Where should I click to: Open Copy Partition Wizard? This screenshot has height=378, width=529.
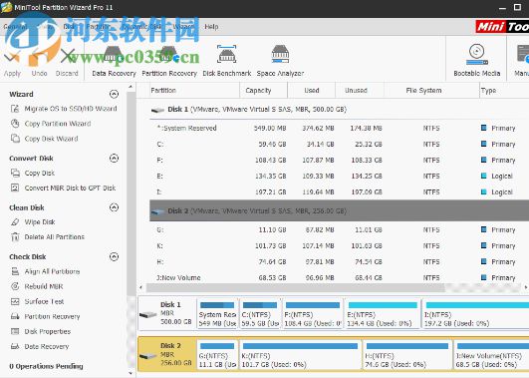point(51,124)
